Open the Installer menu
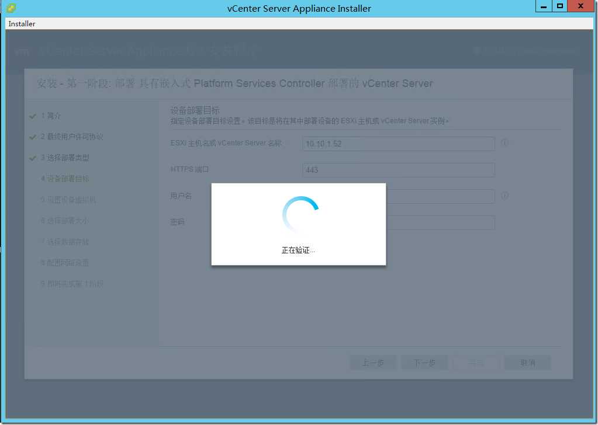 pyautogui.click(x=22, y=23)
